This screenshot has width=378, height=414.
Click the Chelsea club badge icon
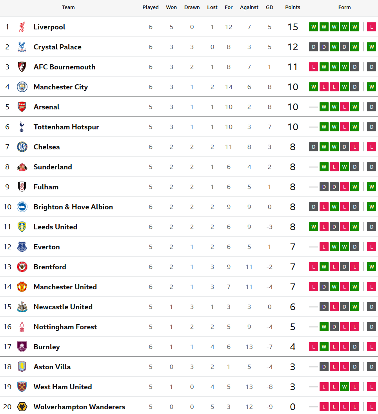coord(22,147)
